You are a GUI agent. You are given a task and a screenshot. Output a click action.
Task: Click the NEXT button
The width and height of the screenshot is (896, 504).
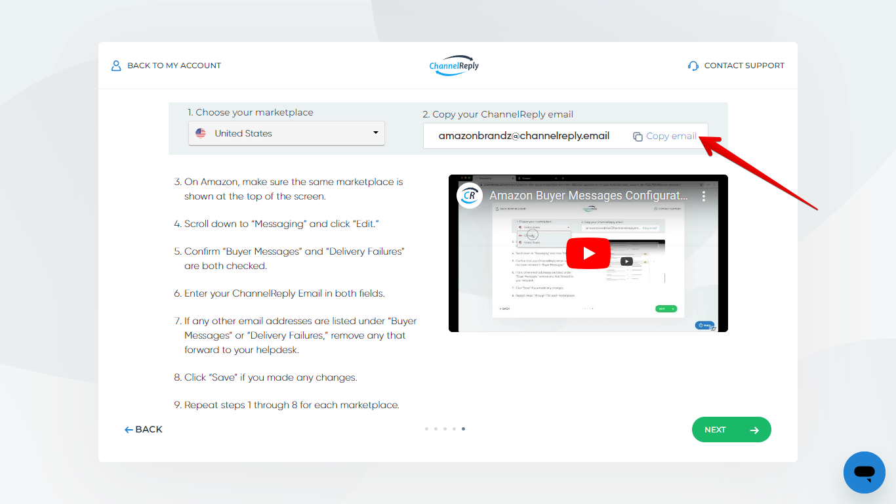731,430
